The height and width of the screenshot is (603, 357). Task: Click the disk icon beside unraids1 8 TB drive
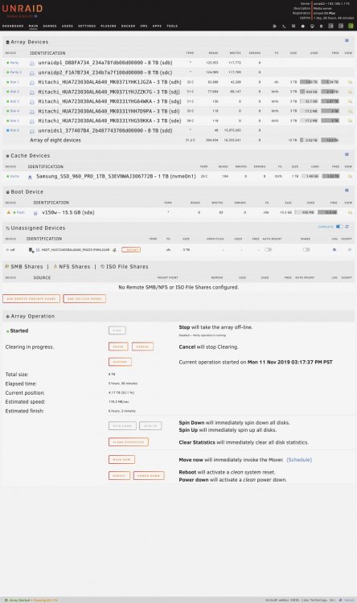coord(32,131)
